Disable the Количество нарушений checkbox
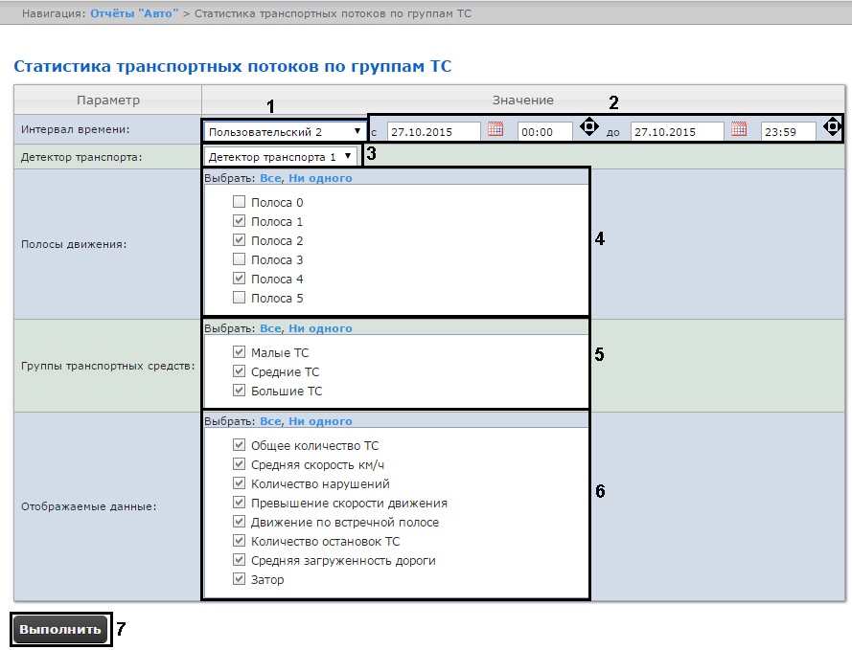852x650 pixels. point(240,484)
